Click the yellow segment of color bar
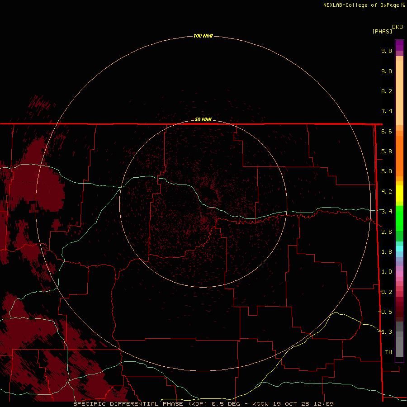Viewport: 407px width, 407px height. point(399,193)
